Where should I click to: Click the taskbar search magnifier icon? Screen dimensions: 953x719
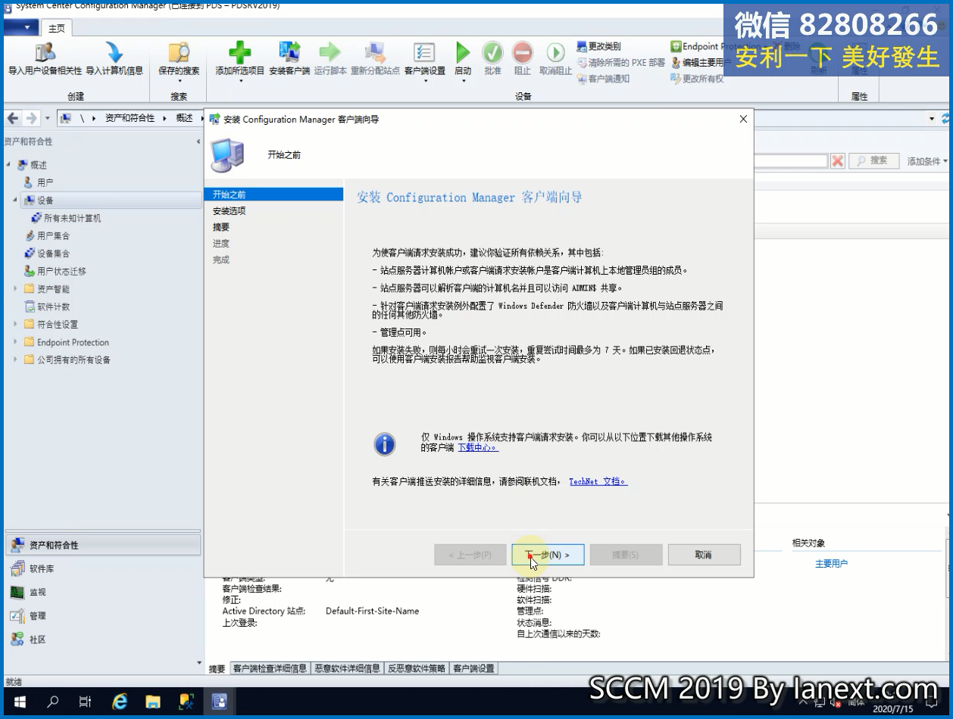52,702
